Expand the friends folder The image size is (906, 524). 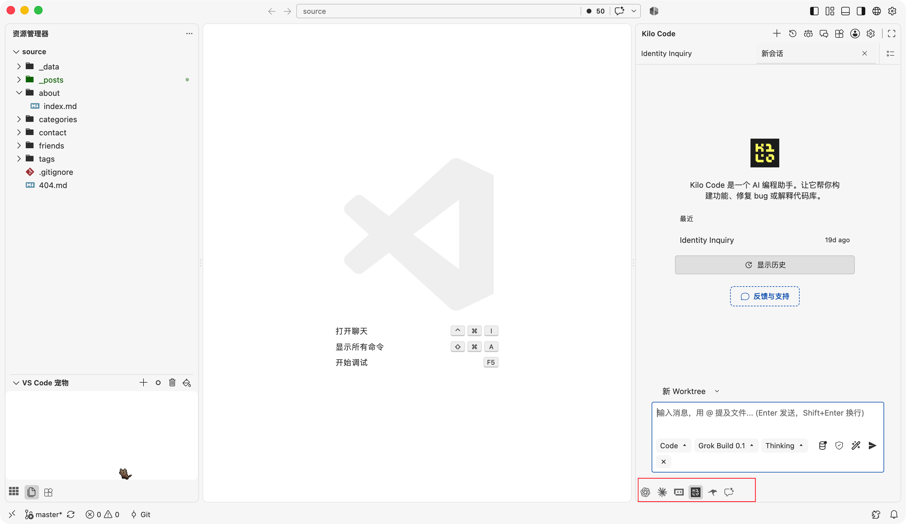(19, 146)
